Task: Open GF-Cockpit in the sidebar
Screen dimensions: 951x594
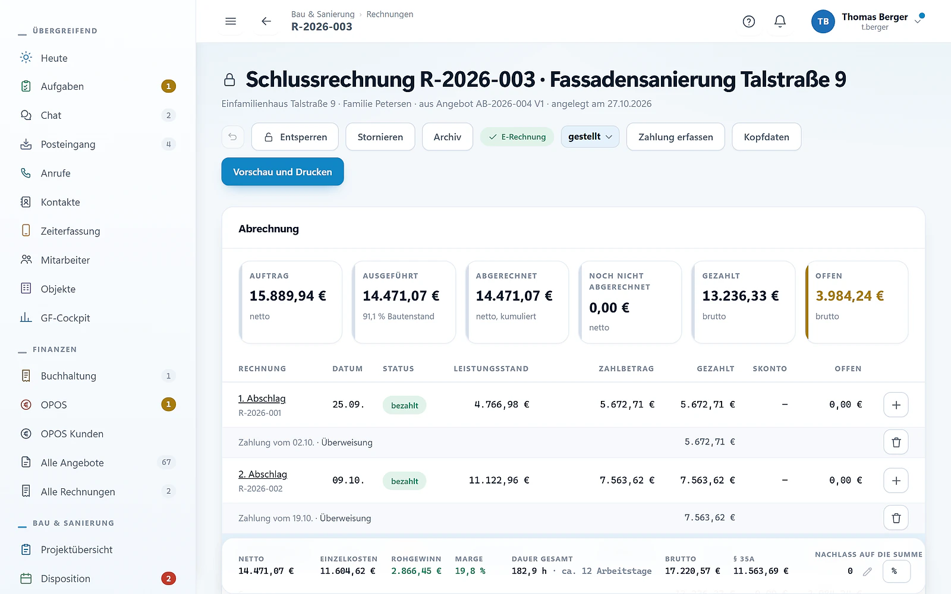Action: pyautogui.click(x=97, y=318)
